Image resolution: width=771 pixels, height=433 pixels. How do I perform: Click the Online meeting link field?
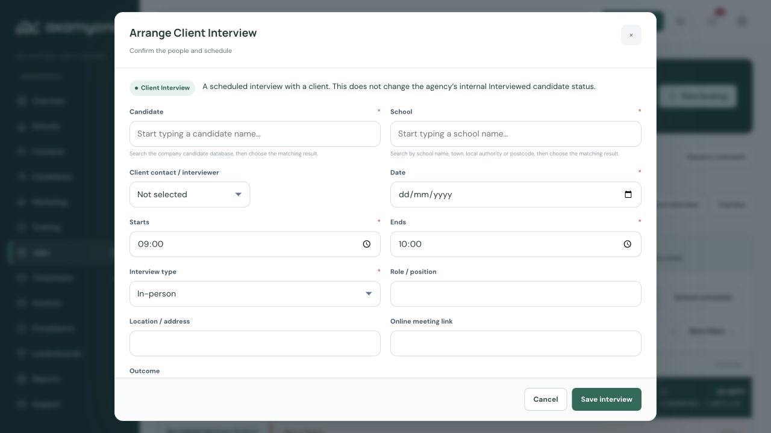pyautogui.click(x=516, y=343)
